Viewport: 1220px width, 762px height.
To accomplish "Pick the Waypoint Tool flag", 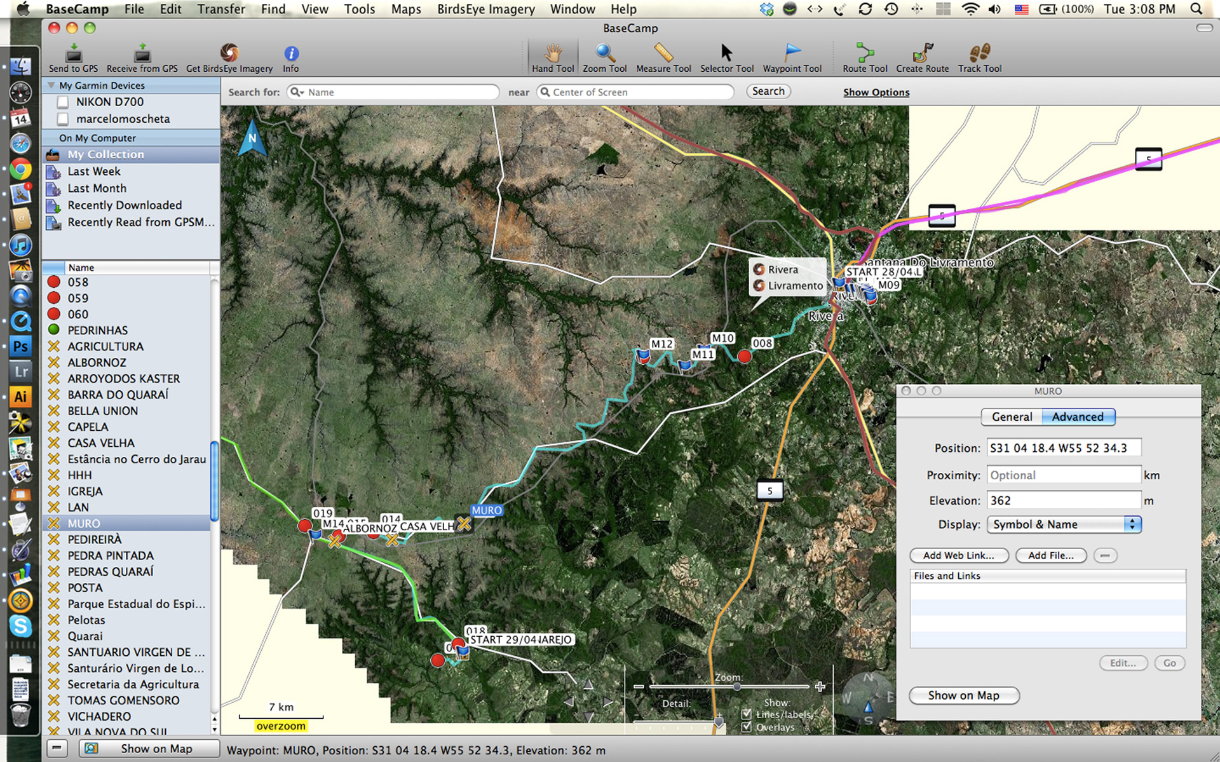I will (x=792, y=53).
